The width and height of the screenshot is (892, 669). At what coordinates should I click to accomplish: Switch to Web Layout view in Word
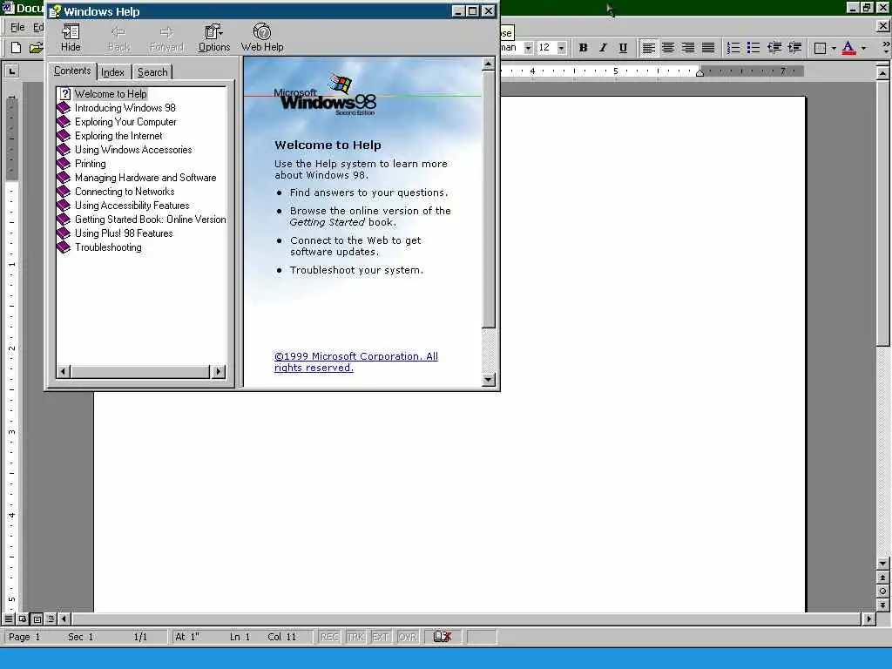tap(23, 618)
